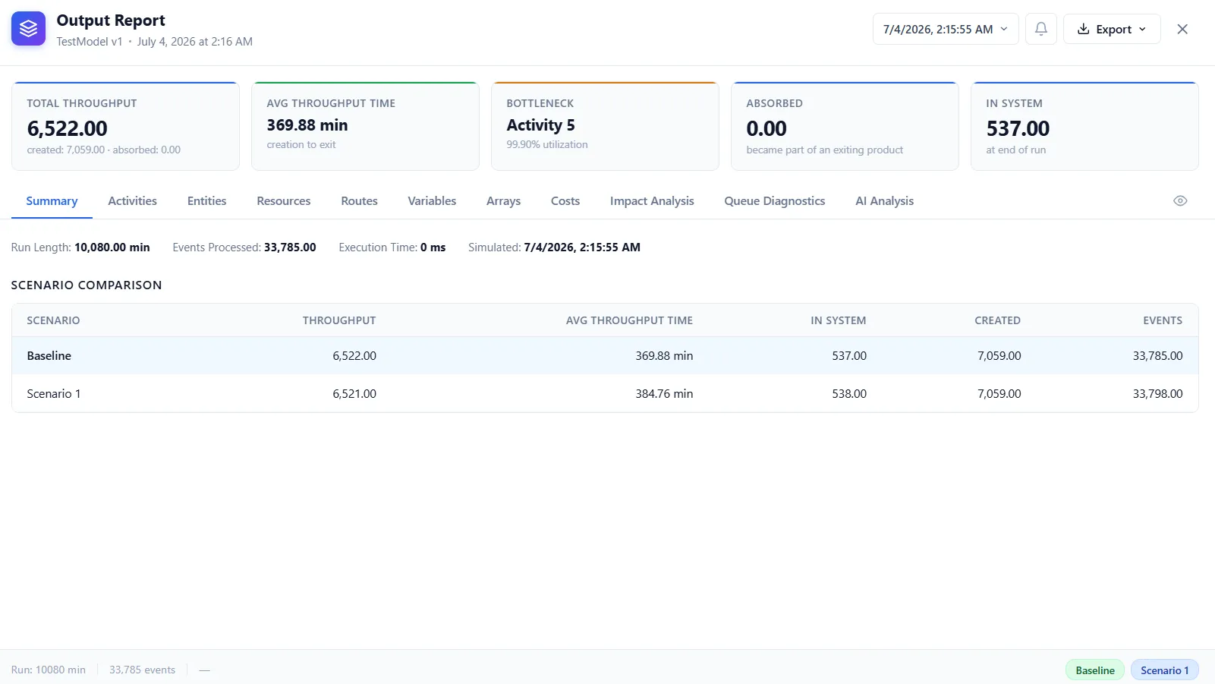This screenshot has height=684, width=1215.
Task: Click the Absorbed 0.00 card
Action: (845, 126)
